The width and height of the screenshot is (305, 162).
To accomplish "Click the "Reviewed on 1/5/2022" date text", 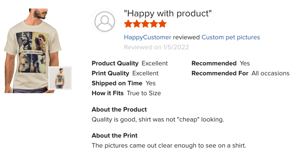I will point(156,47).
